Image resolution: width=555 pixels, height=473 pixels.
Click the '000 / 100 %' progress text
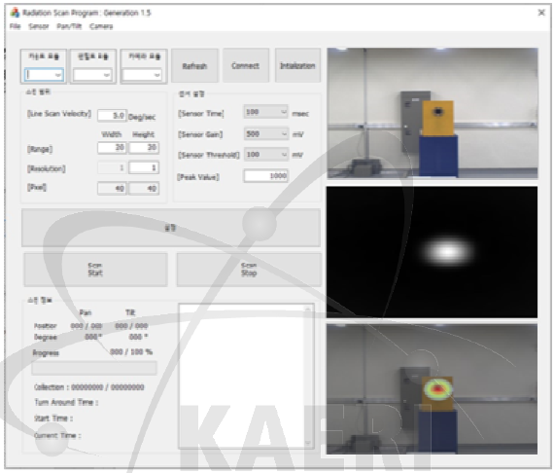131,351
